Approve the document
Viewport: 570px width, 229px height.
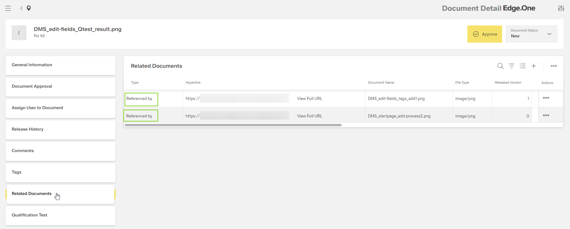click(x=484, y=34)
